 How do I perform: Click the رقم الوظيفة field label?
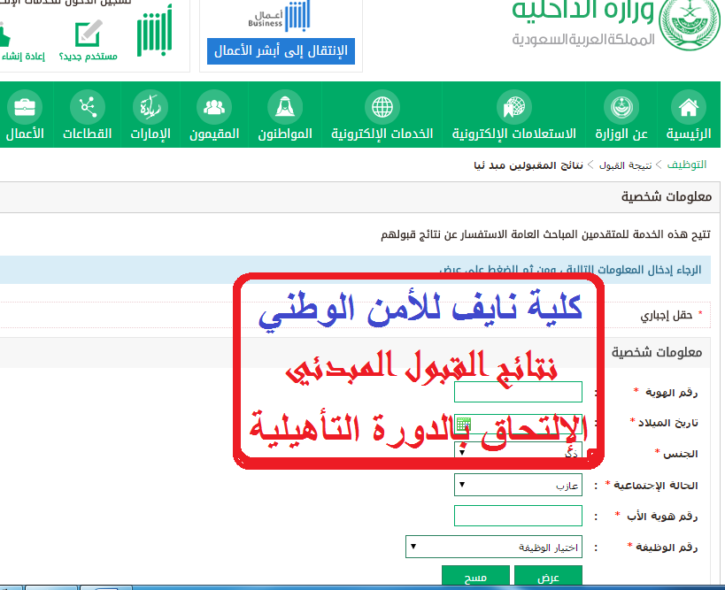(x=667, y=547)
